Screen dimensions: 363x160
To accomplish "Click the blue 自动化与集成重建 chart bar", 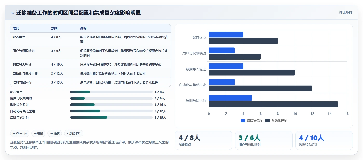I will tap(222, 82).
